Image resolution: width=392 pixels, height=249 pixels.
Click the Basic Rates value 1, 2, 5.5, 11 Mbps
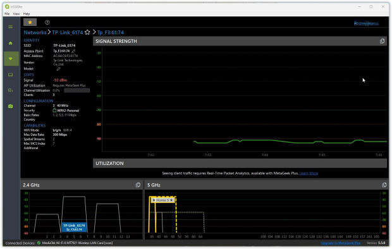(x=64, y=115)
